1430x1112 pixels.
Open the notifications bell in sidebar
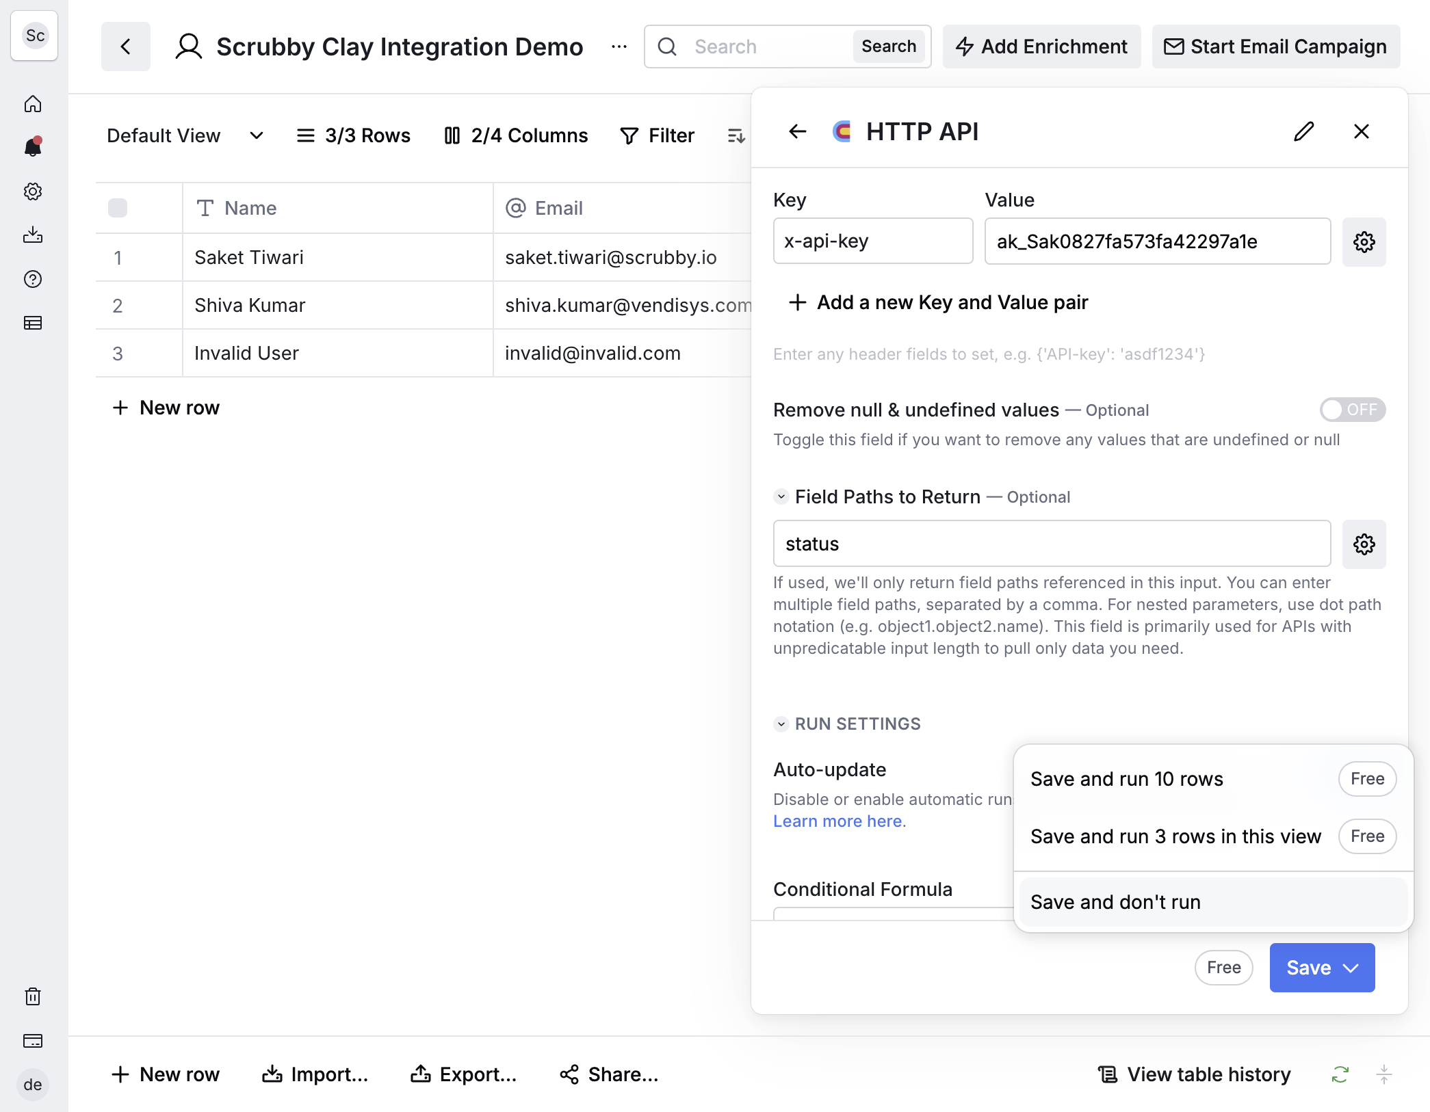click(33, 147)
